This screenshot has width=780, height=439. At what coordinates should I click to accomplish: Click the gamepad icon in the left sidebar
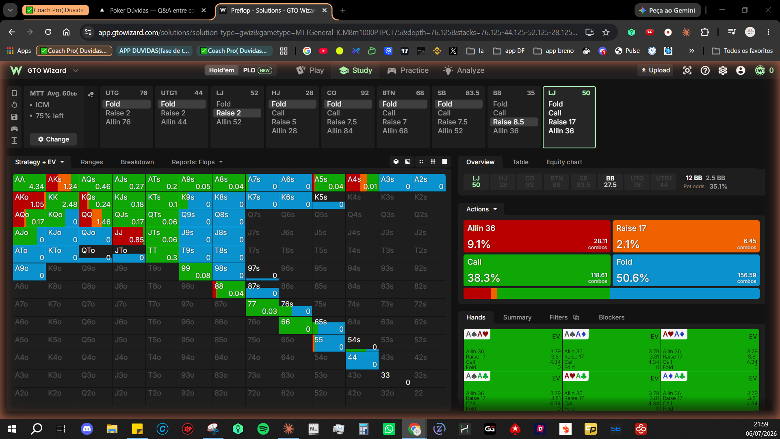pos(14,129)
